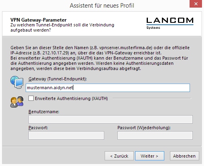Viewport: 204px width, 166px height.
Task: Click the Passwort label
Action: coord(38,128)
